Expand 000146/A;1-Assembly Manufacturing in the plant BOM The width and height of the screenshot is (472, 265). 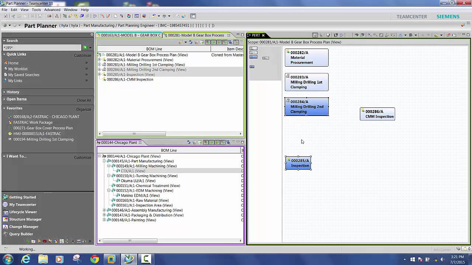(104, 210)
